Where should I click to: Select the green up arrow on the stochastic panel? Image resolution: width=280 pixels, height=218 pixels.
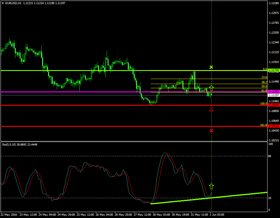pyautogui.click(x=211, y=187)
